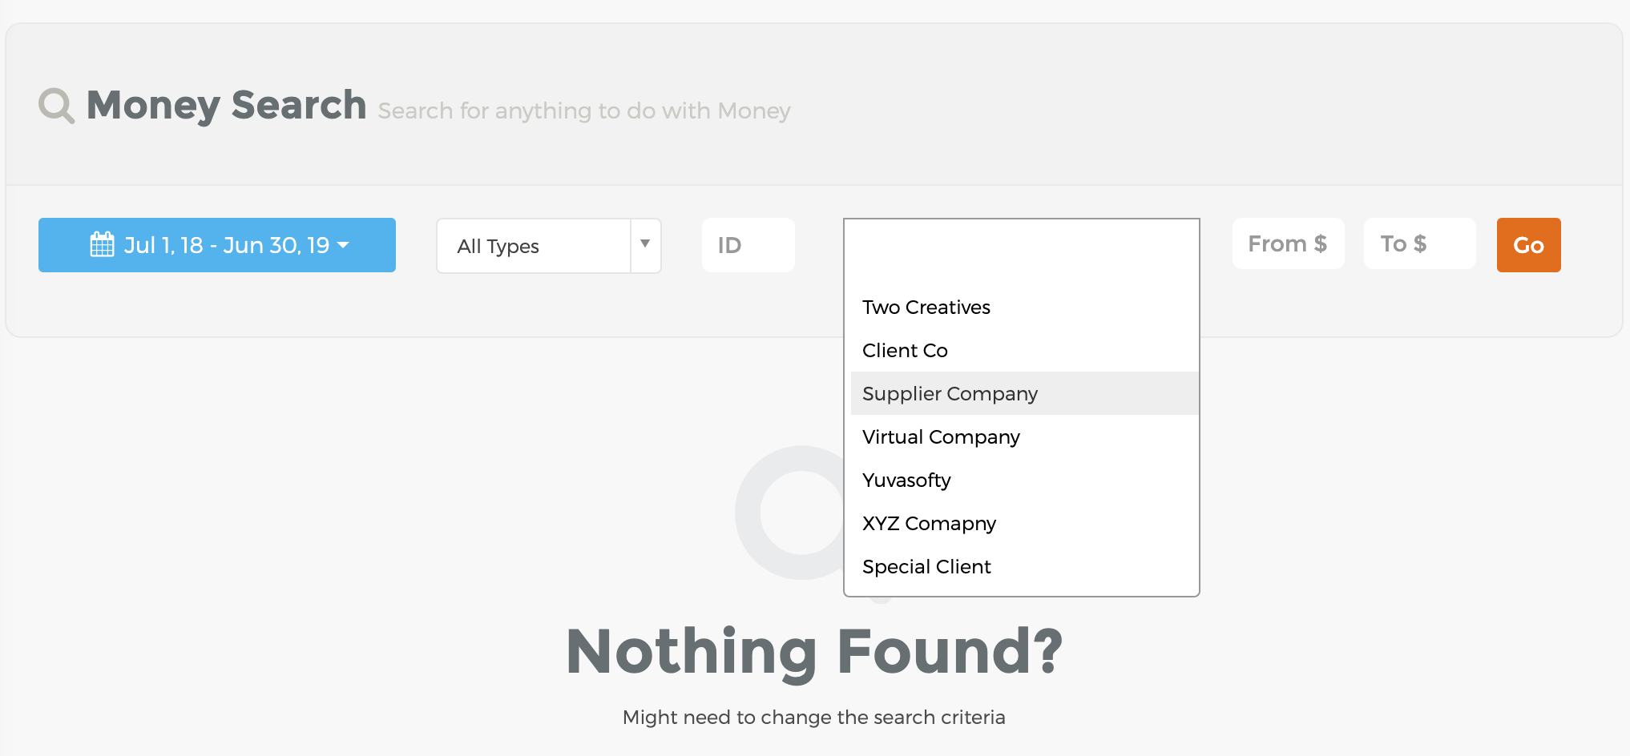Screen dimensions: 1630x756
Task: Select the highlighted Supplier Company option
Action: [x=1024, y=394]
